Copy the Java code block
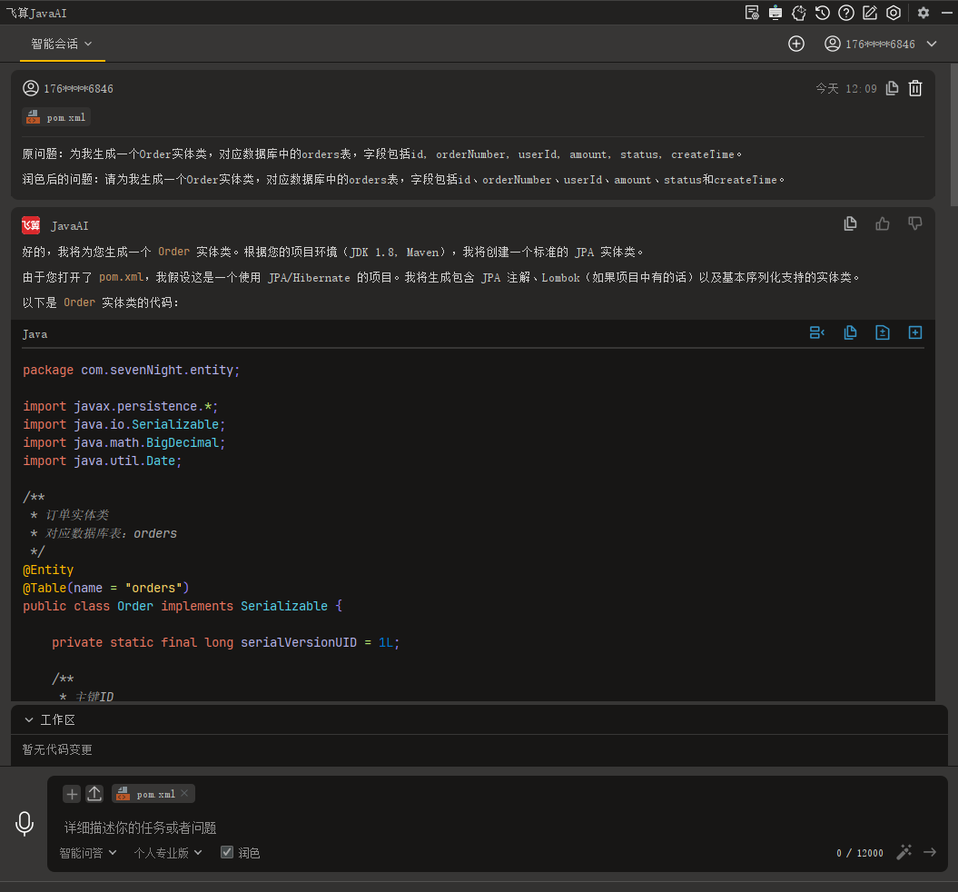Image resolution: width=958 pixels, height=892 pixels. click(x=850, y=333)
